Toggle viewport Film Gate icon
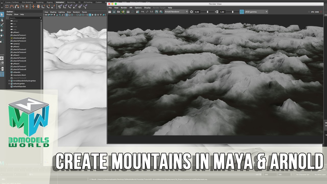327x184 pixels. click(x=69, y=15)
